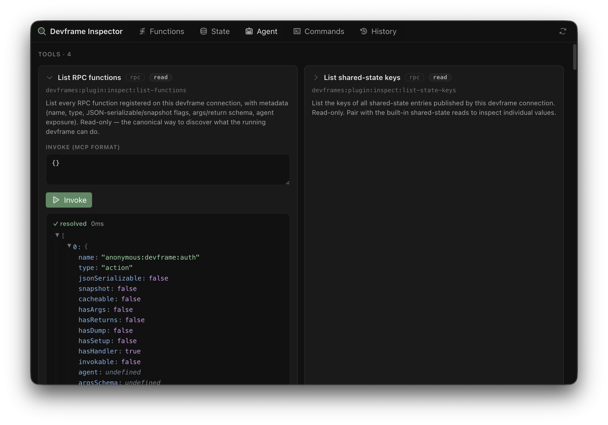608x425 pixels.
Task: Click the play icon on Invoke button
Action: (56, 200)
